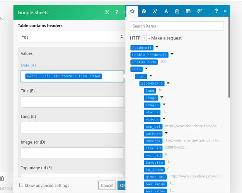Click help icon in Google Sheets header
The width and height of the screenshot is (242, 193).
[117, 12]
